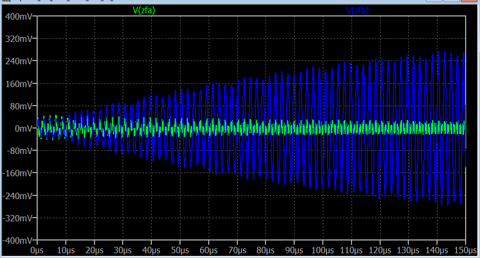
Task: Click the blue V(zfb) trace label
Action: click(x=361, y=10)
